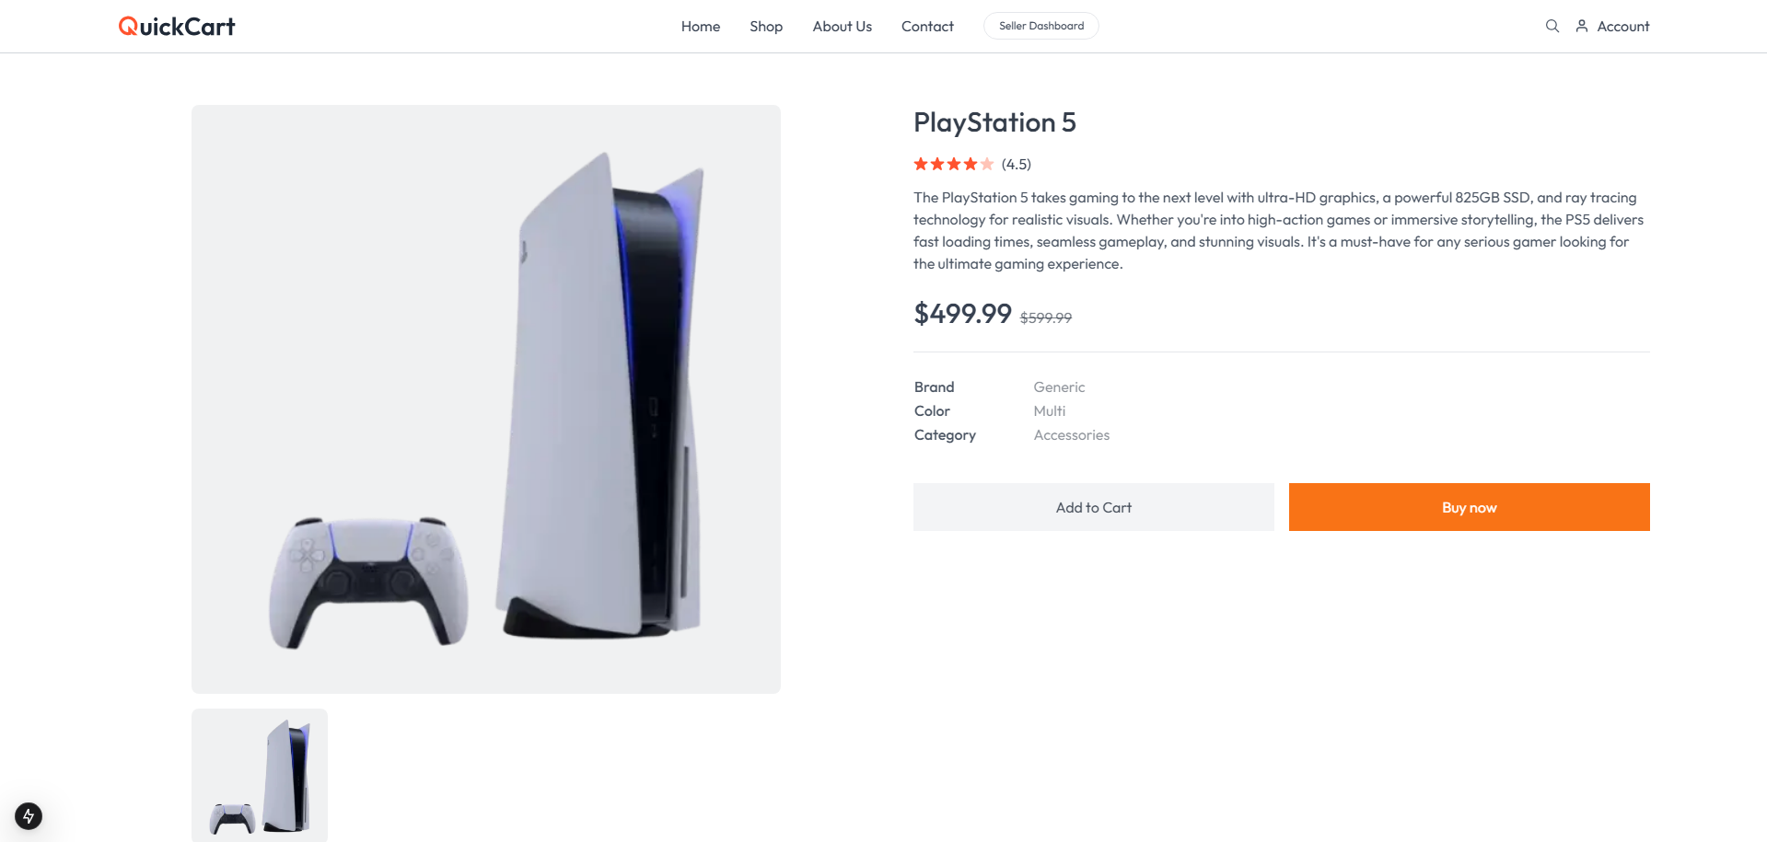Click the crossed-out $599.99 original price
The image size is (1767, 842).
click(x=1045, y=317)
